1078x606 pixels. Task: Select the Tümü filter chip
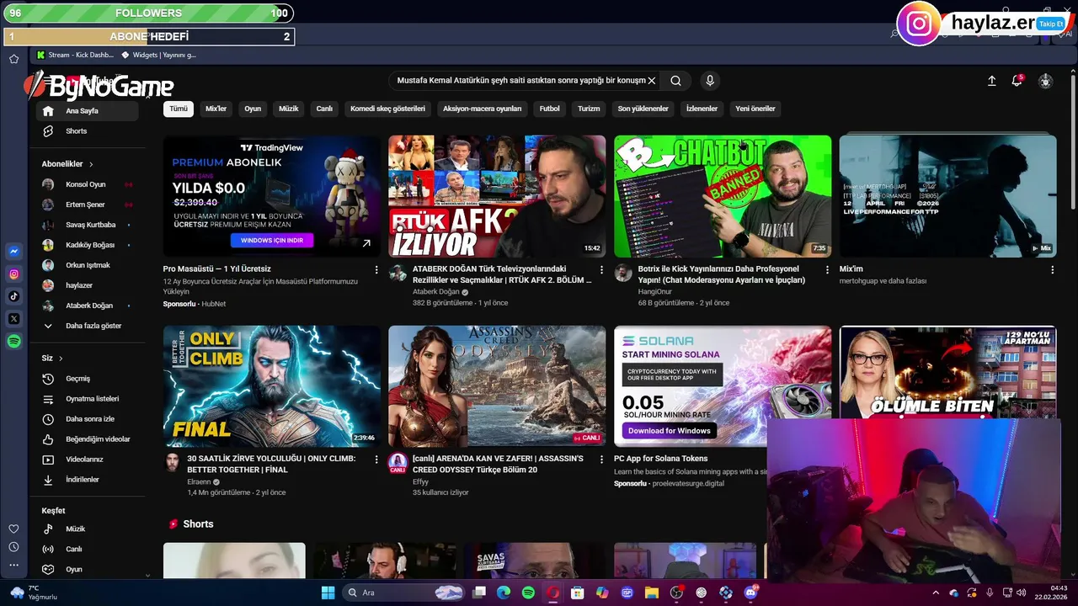(x=179, y=109)
